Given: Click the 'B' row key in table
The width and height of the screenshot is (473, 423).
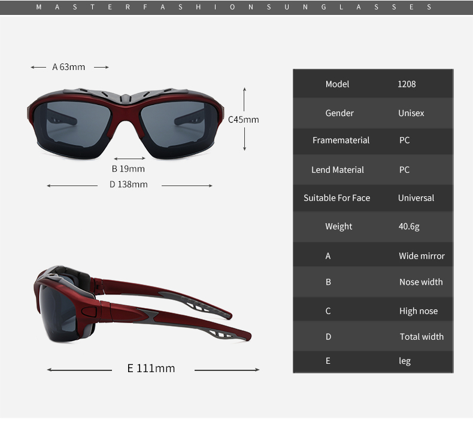Looking at the screenshot, I should tap(328, 282).
